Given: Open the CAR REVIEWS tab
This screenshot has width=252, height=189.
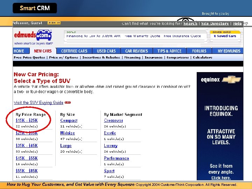Looking at the screenshot, I should point(136,51).
